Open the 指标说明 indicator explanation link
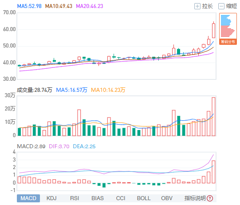240x205 pixels. coord(195,198)
